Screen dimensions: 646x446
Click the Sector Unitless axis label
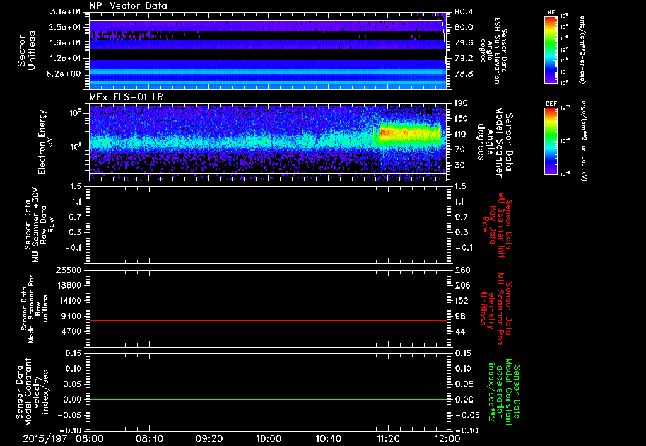tap(26, 50)
